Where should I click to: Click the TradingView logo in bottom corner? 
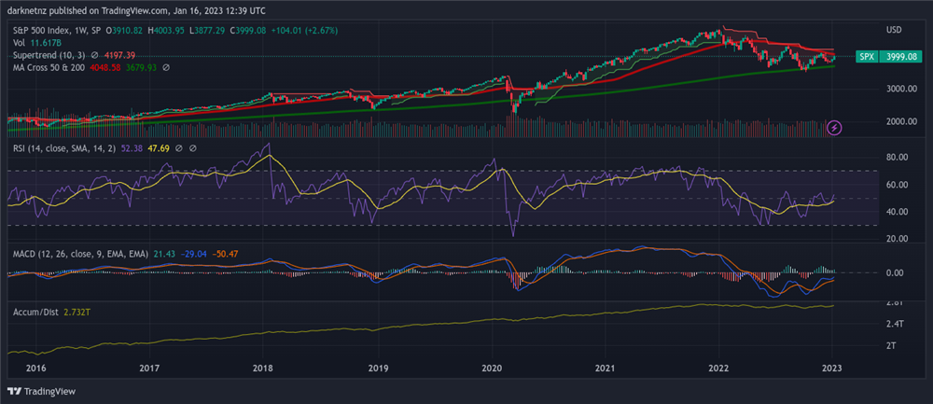coord(42,391)
